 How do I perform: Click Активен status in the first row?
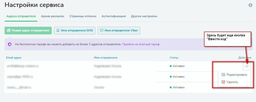click(x=177, y=66)
